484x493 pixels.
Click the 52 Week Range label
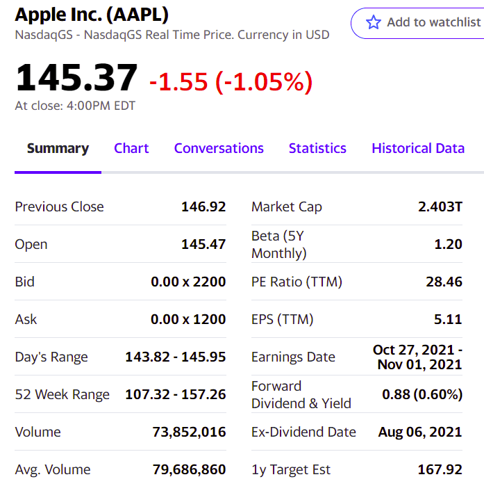pos(62,394)
